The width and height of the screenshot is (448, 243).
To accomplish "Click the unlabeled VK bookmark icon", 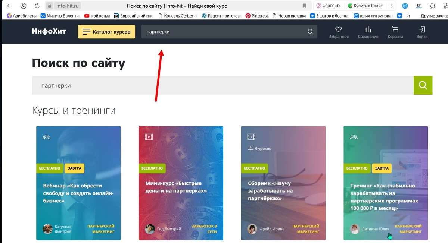I will point(400,16).
